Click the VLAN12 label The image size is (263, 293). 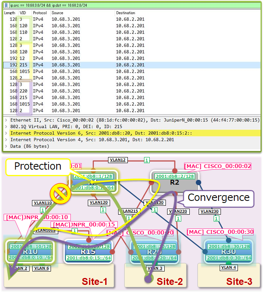coord(118,160)
